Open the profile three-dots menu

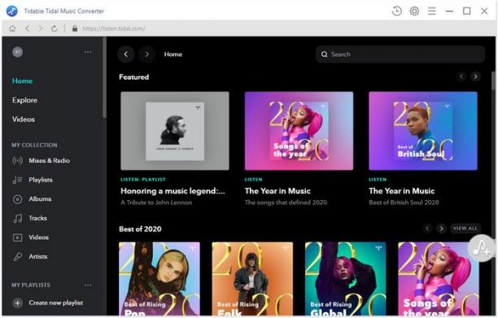[88, 52]
